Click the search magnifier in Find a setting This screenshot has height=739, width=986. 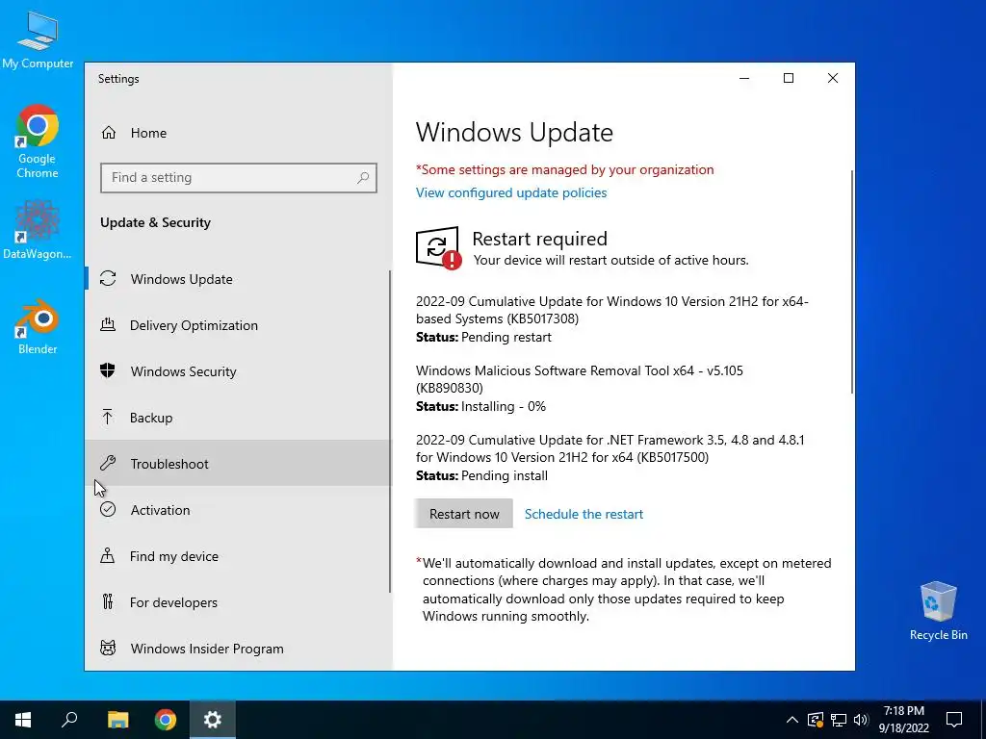(363, 178)
